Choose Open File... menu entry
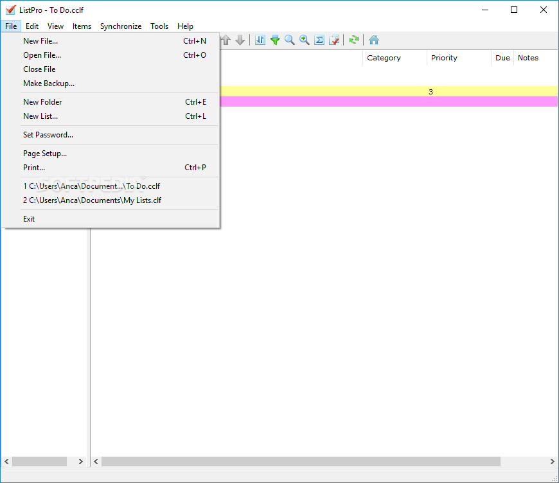This screenshot has width=559, height=483. [111, 55]
